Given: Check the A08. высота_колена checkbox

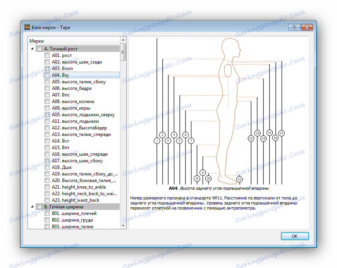Looking at the screenshot, I should pyautogui.click(x=47, y=101).
